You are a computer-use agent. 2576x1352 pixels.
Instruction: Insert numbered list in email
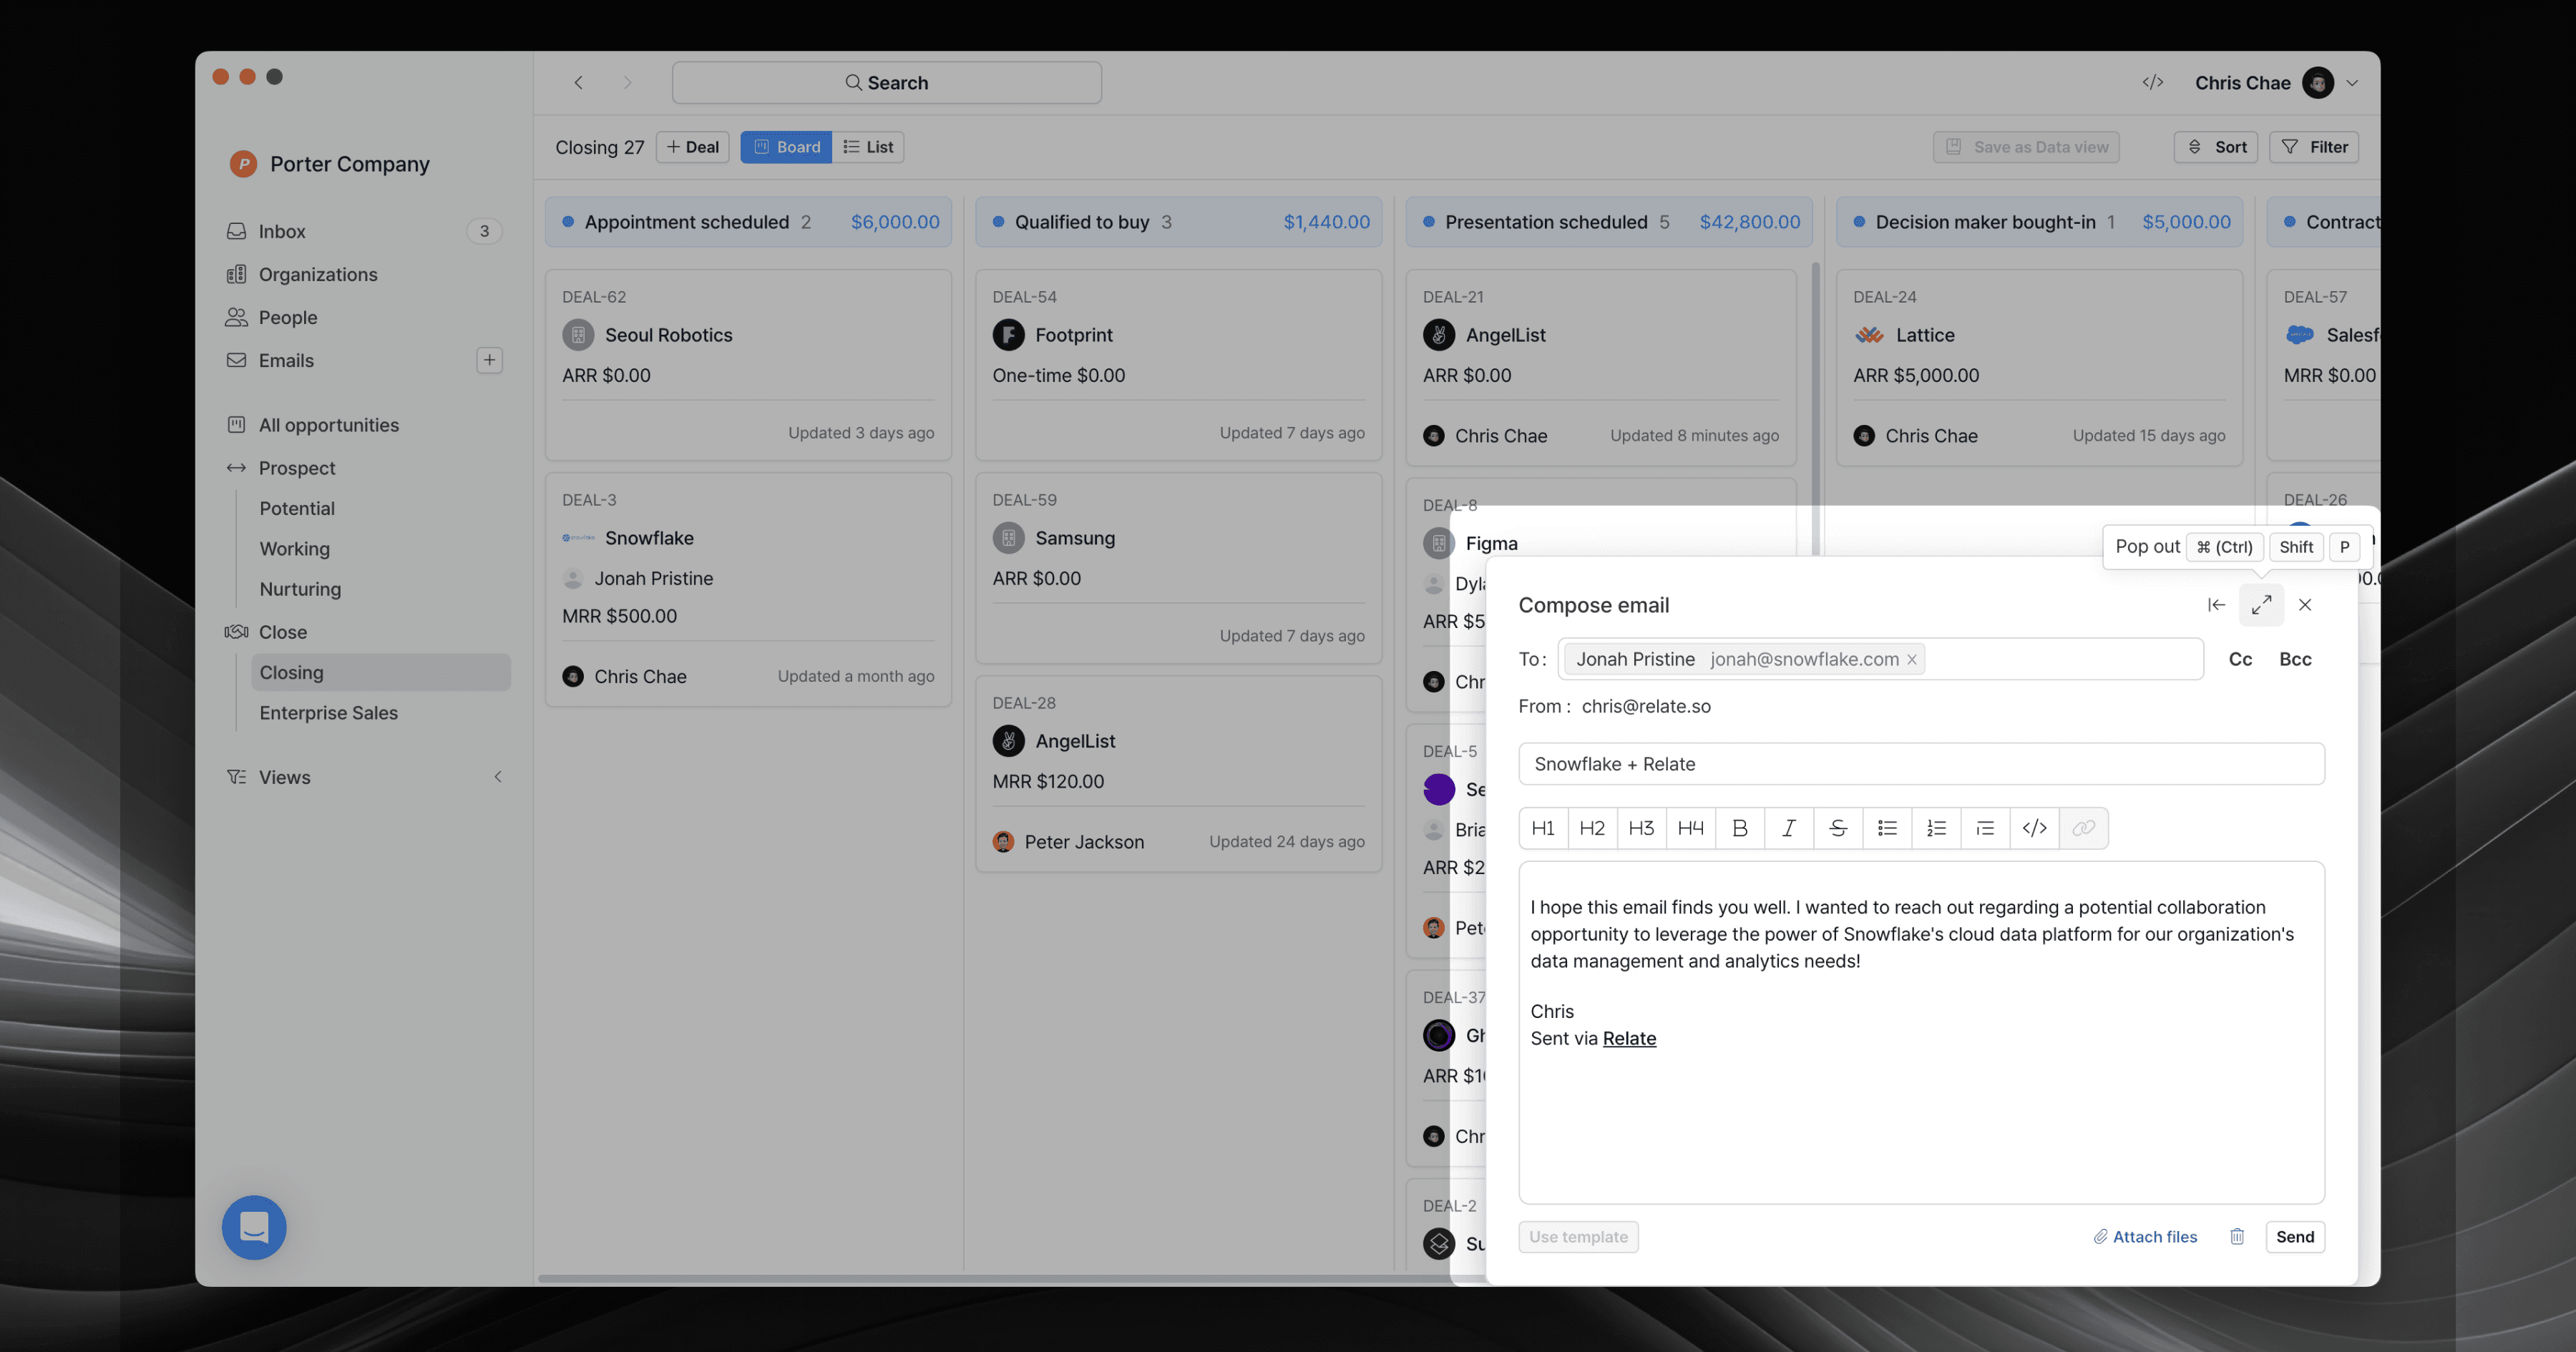(1936, 828)
